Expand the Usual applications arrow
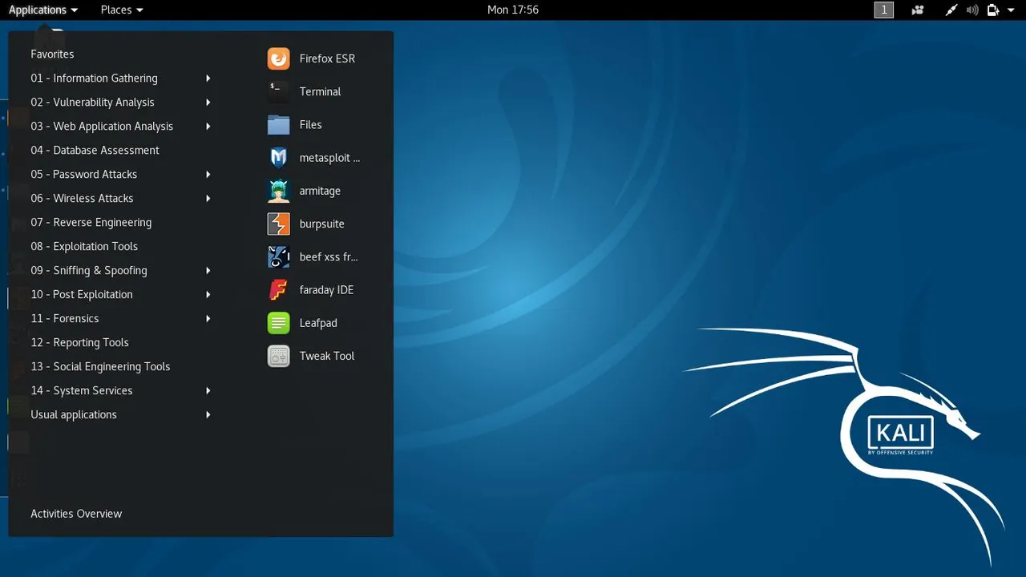The image size is (1026, 577). (x=208, y=414)
